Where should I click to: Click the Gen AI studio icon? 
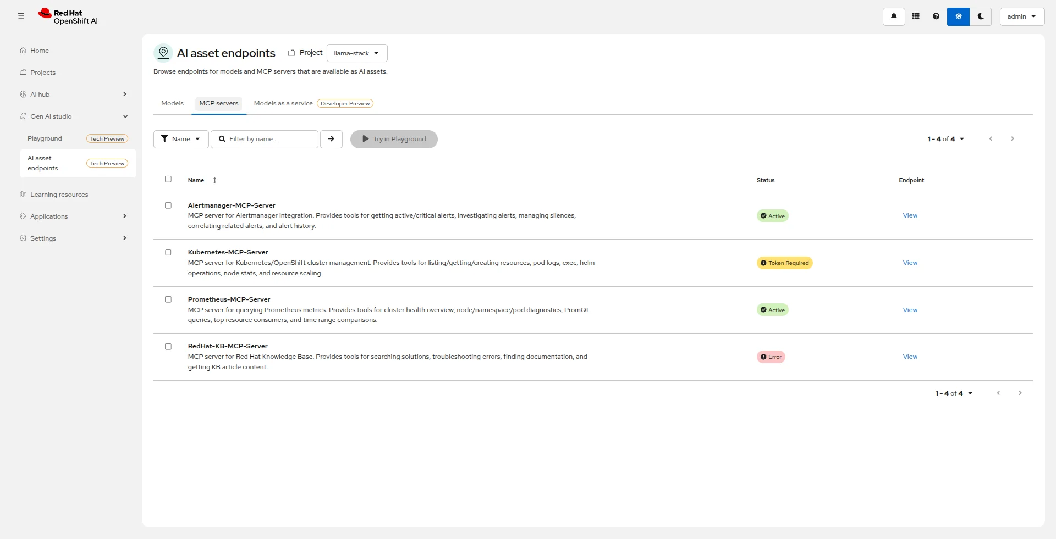point(23,116)
